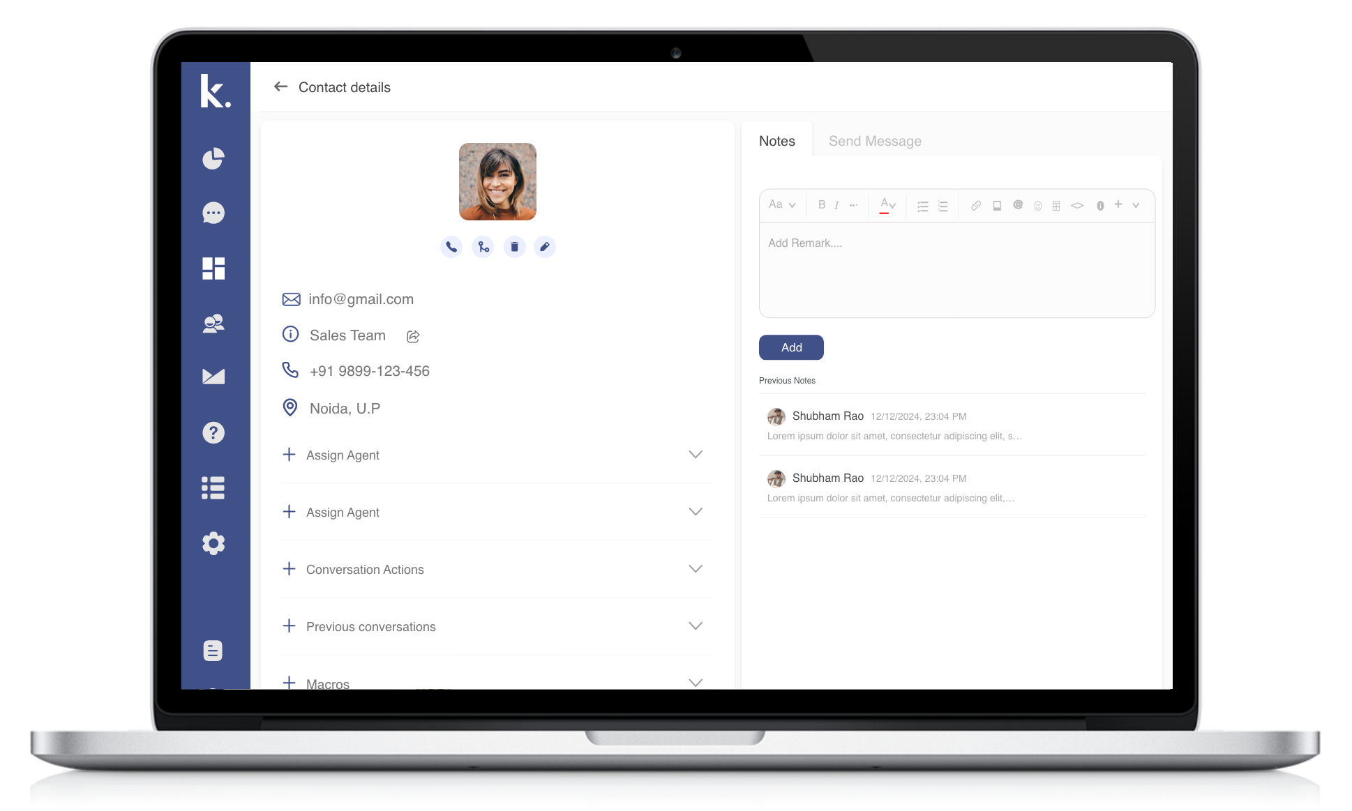Click the contact's profile photo

[497, 181]
